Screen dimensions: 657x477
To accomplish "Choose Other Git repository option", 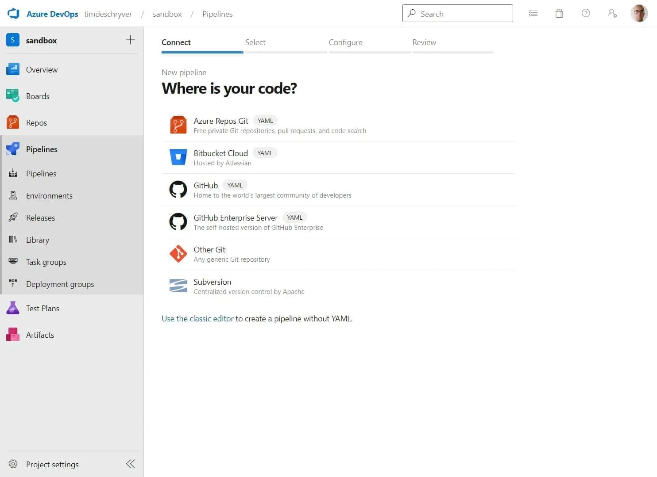I will click(x=339, y=254).
